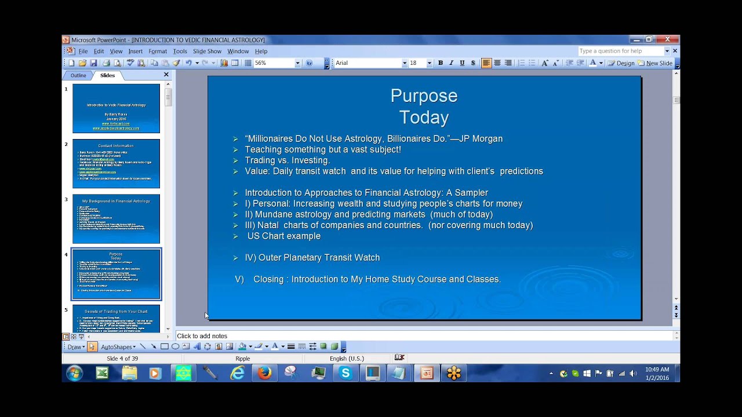The image size is (742, 417).
Task: Select the Oval shape tool
Action: click(175, 346)
